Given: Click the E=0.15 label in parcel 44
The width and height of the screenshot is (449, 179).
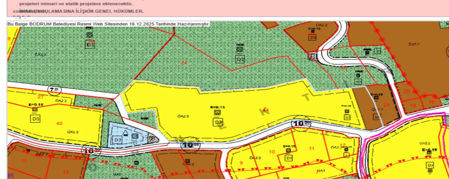Looking at the screenshot, I should coord(217,107).
